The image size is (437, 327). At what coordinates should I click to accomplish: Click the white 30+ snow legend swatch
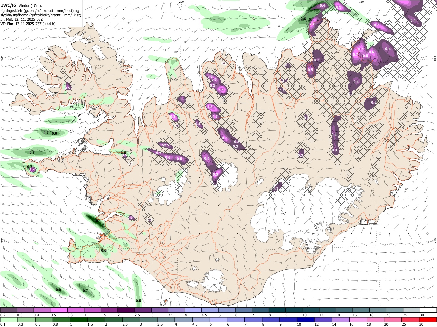click(428, 310)
